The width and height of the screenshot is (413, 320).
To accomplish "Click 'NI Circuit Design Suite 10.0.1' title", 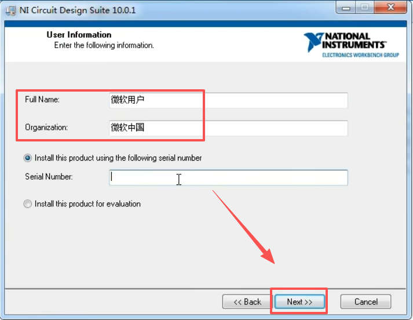I will click(x=78, y=10).
